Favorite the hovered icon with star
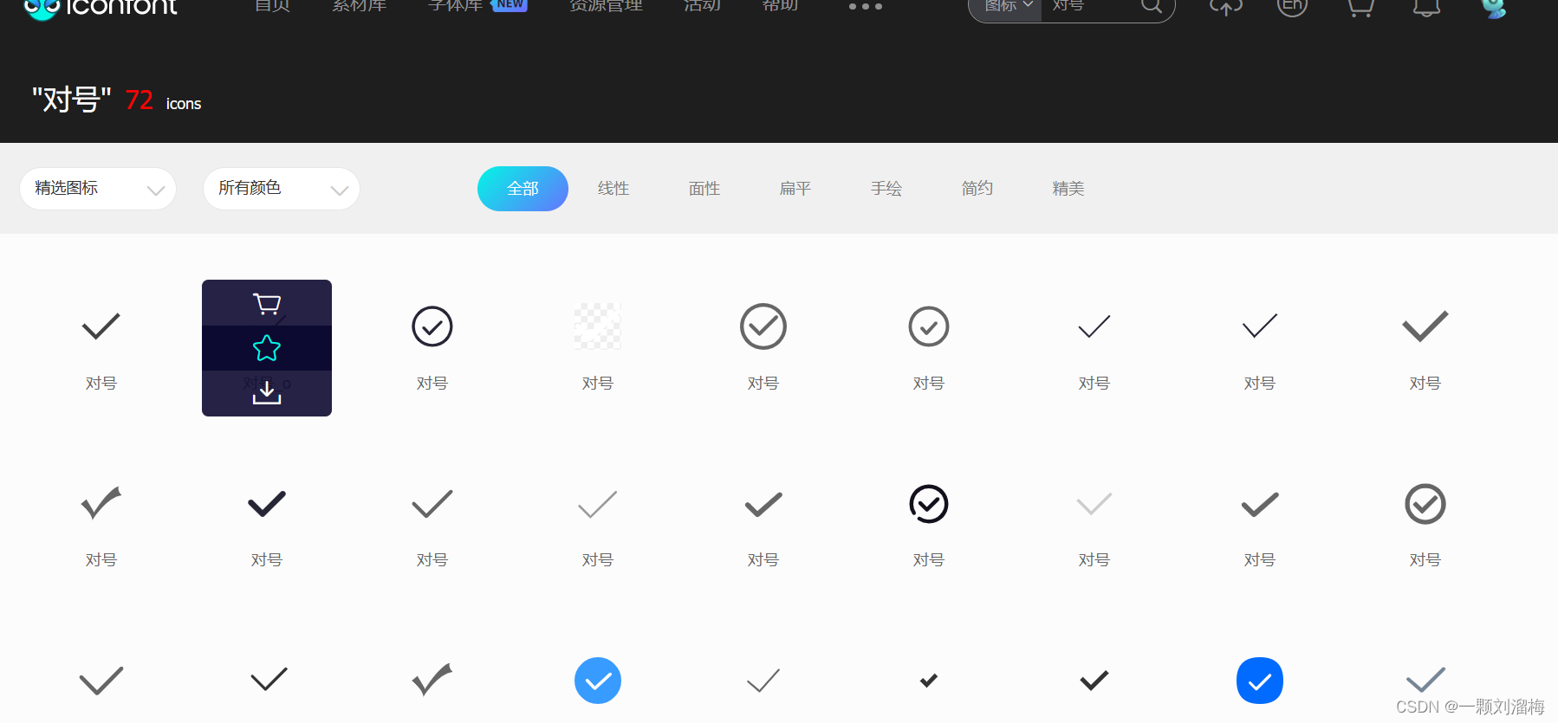 pos(267,348)
